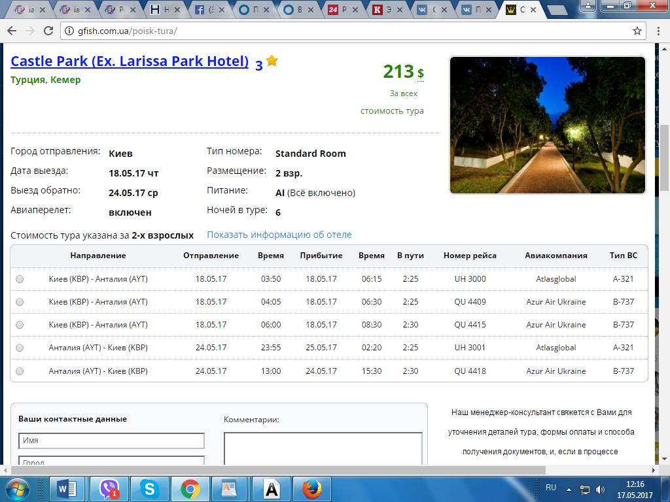Bookmark this page with the star icon
This screenshot has height=502, width=670.
point(637,31)
